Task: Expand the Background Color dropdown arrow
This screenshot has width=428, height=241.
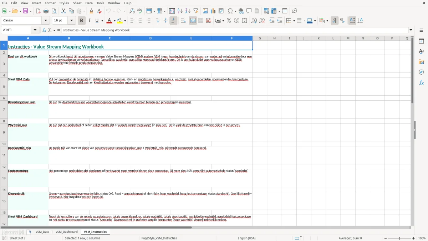Action: click(125, 21)
